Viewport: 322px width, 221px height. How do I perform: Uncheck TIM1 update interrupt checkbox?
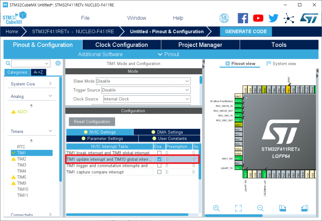(159, 159)
